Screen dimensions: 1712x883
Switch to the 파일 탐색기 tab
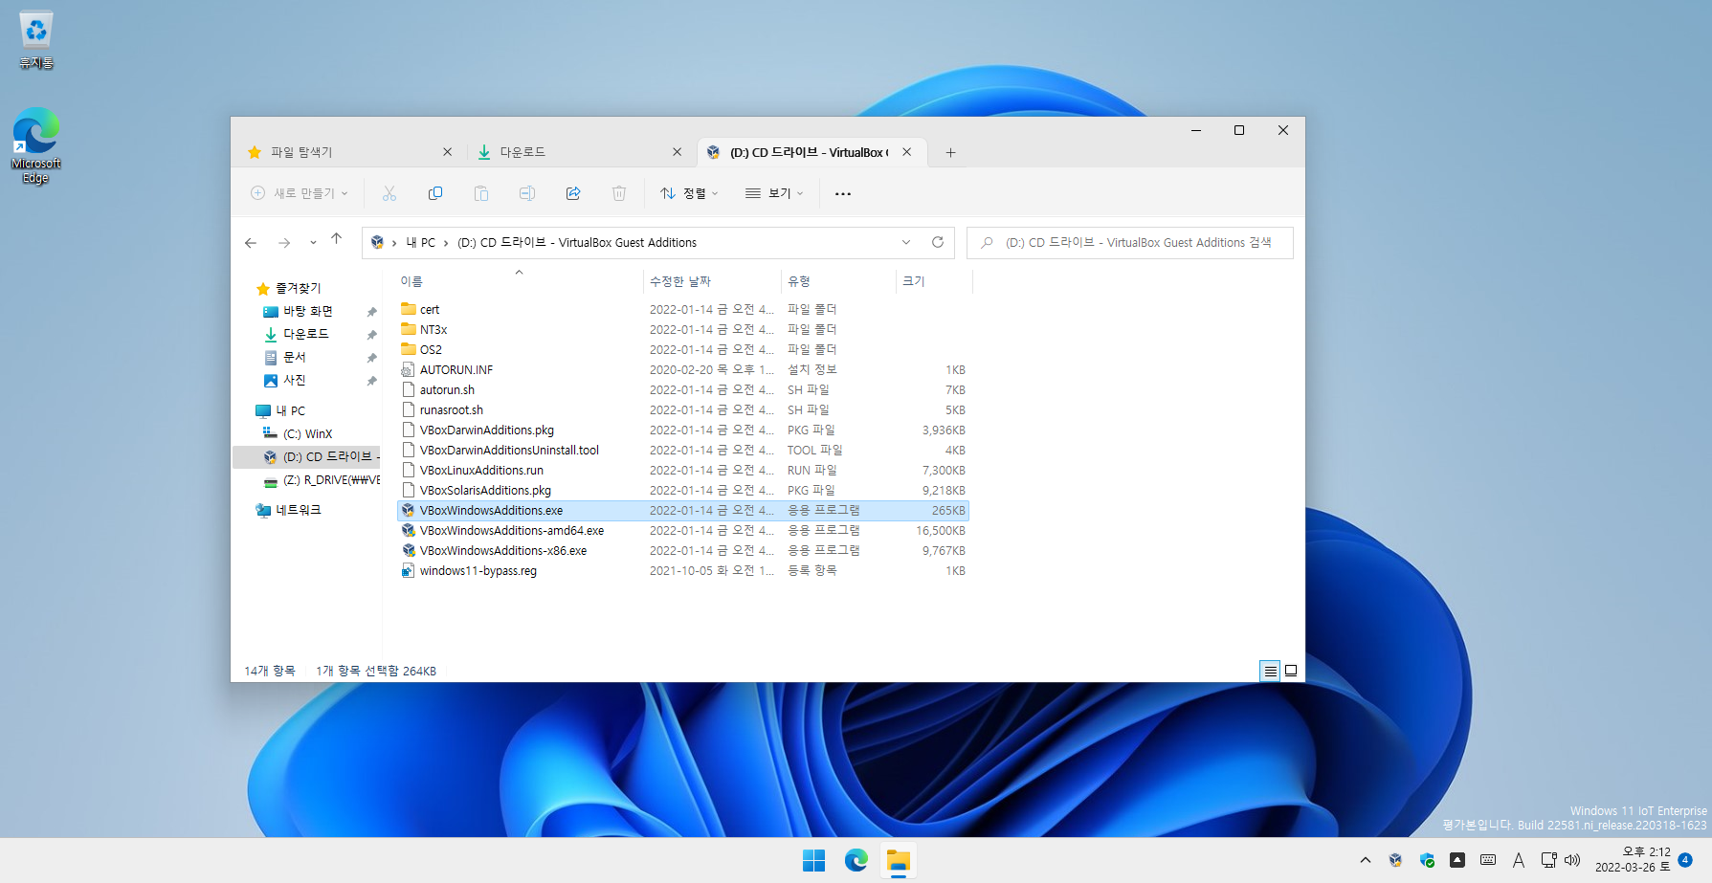(x=337, y=152)
